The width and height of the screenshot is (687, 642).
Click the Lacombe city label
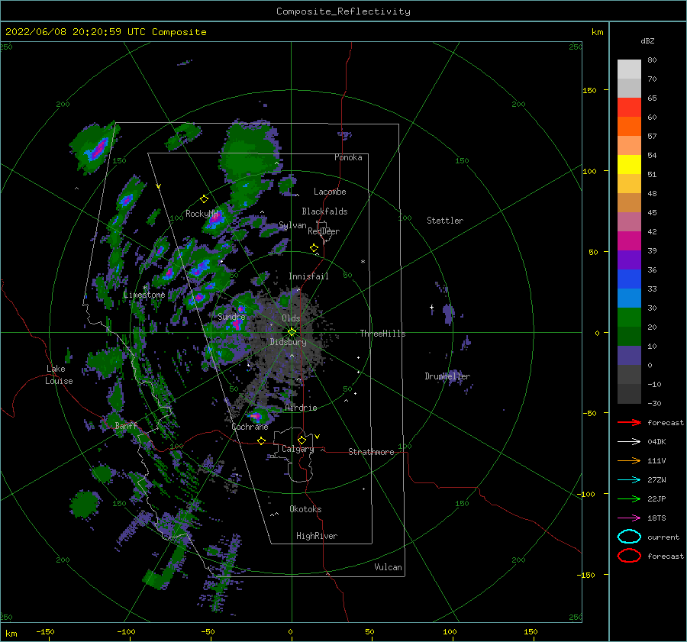(x=330, y=192)
